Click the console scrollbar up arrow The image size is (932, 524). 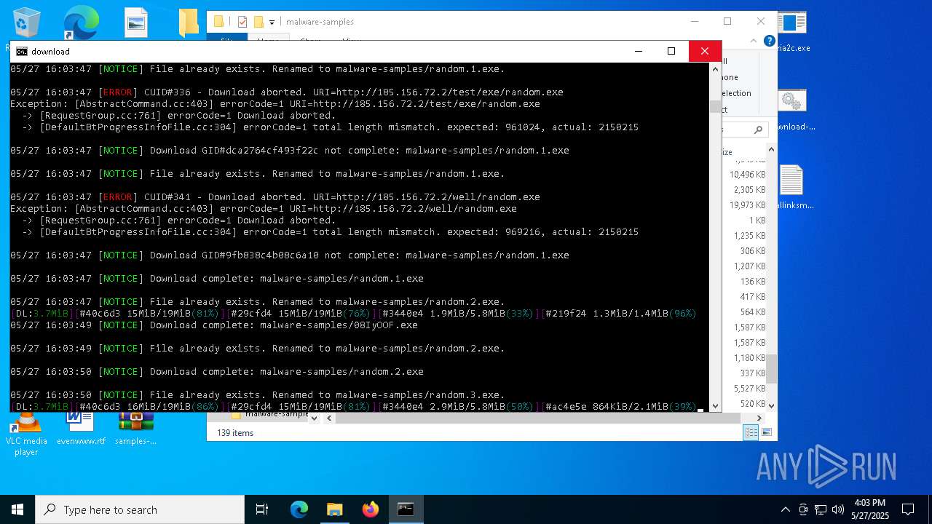tap(715, 69)
